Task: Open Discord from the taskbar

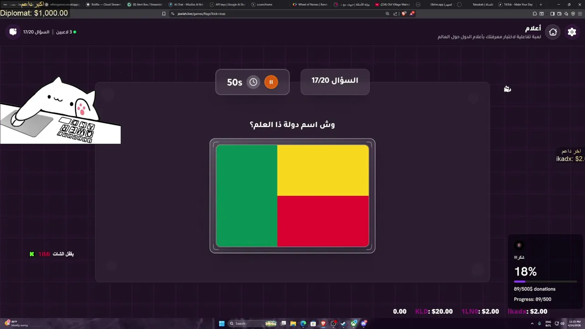Action: [x=363, y=324]
